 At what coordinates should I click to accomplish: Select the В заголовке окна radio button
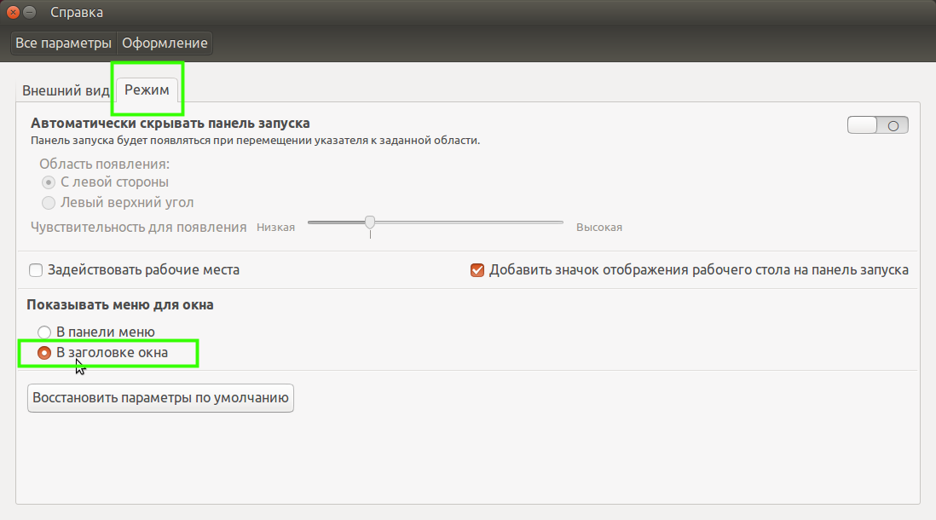tap(44, 352)
